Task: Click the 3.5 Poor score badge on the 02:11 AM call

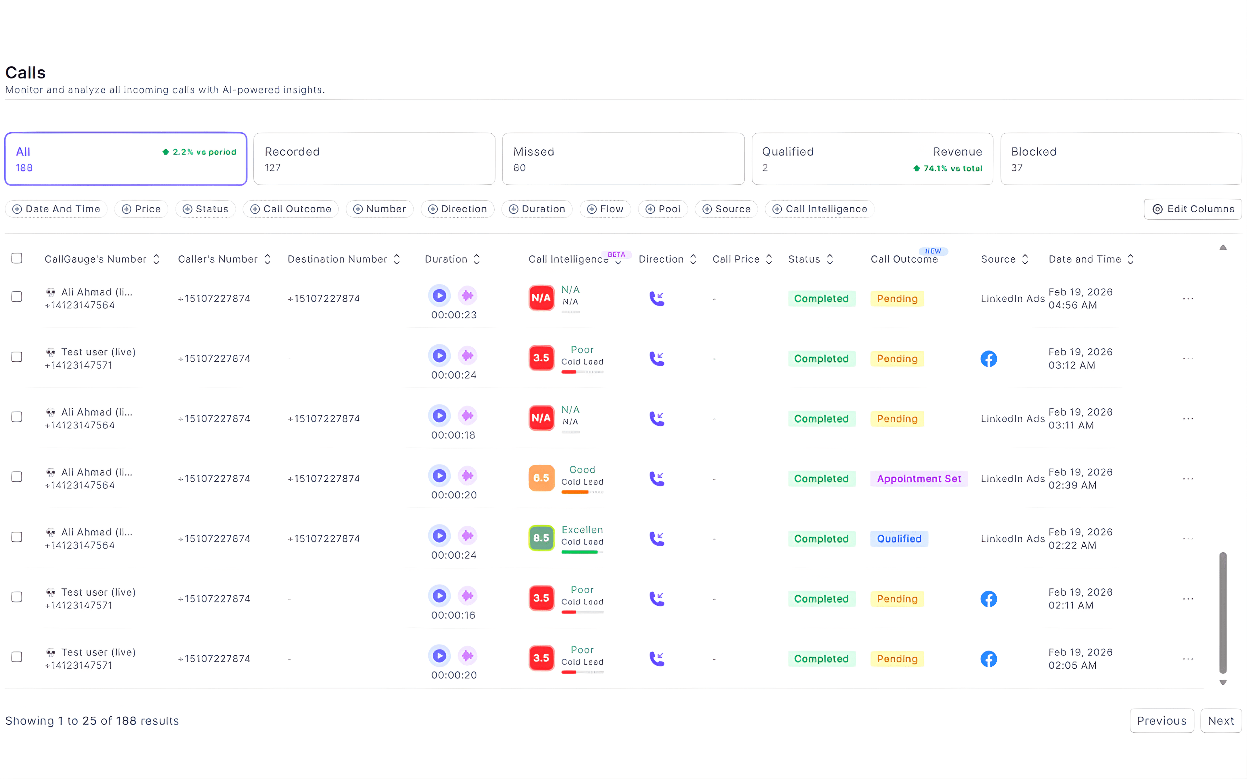Action: tap(541, 598)
